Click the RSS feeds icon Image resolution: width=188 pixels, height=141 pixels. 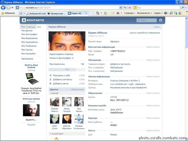point(105,13)
